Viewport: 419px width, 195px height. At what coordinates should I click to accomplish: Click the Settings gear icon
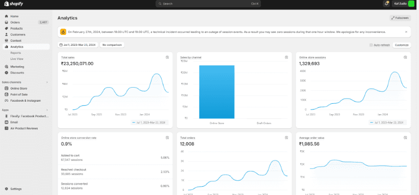point(6,189)
